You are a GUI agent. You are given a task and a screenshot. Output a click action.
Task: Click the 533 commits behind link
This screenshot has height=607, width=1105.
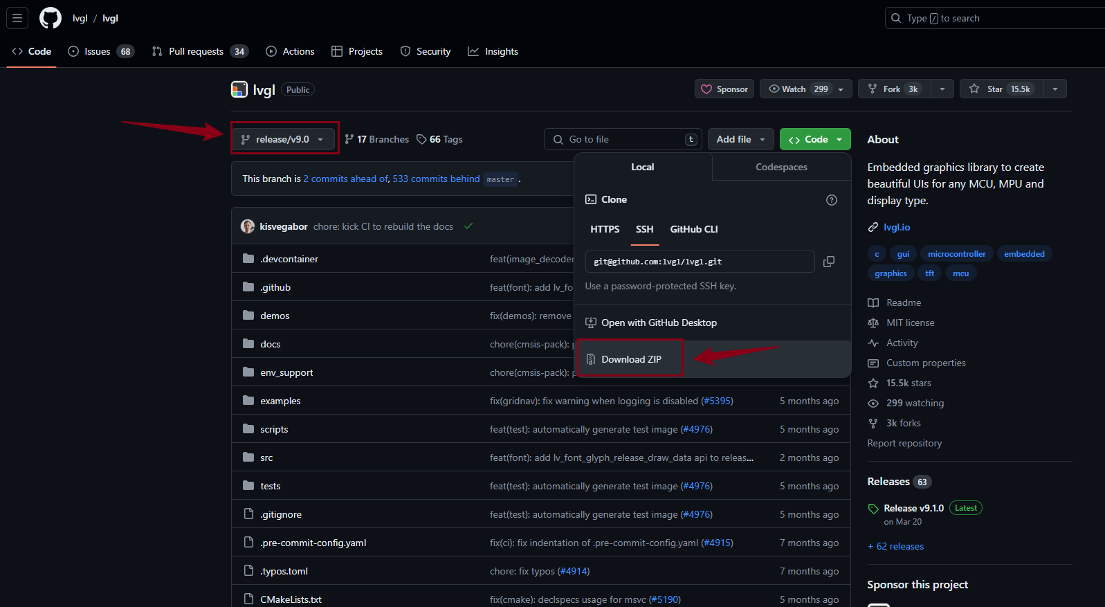(x=436, y=179)
